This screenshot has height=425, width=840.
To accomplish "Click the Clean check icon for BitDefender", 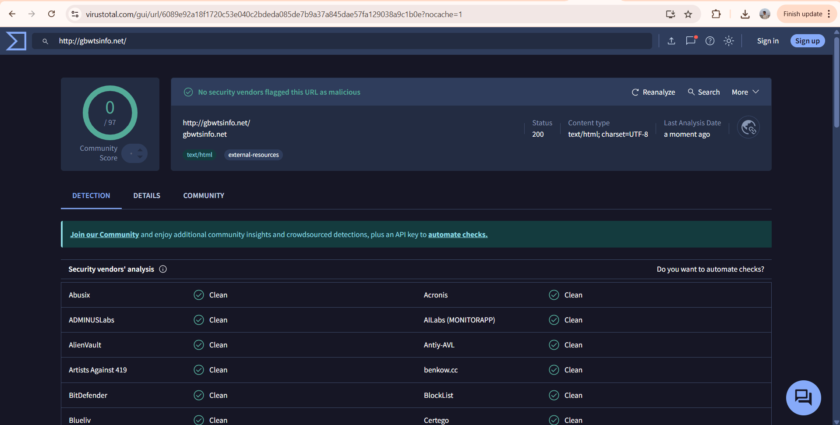I will 199,395.
